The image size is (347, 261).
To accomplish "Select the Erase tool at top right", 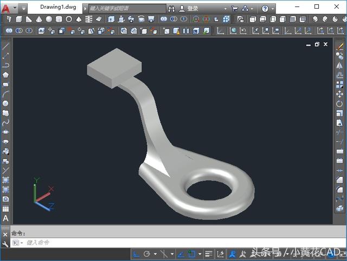I will pos(340,47).
